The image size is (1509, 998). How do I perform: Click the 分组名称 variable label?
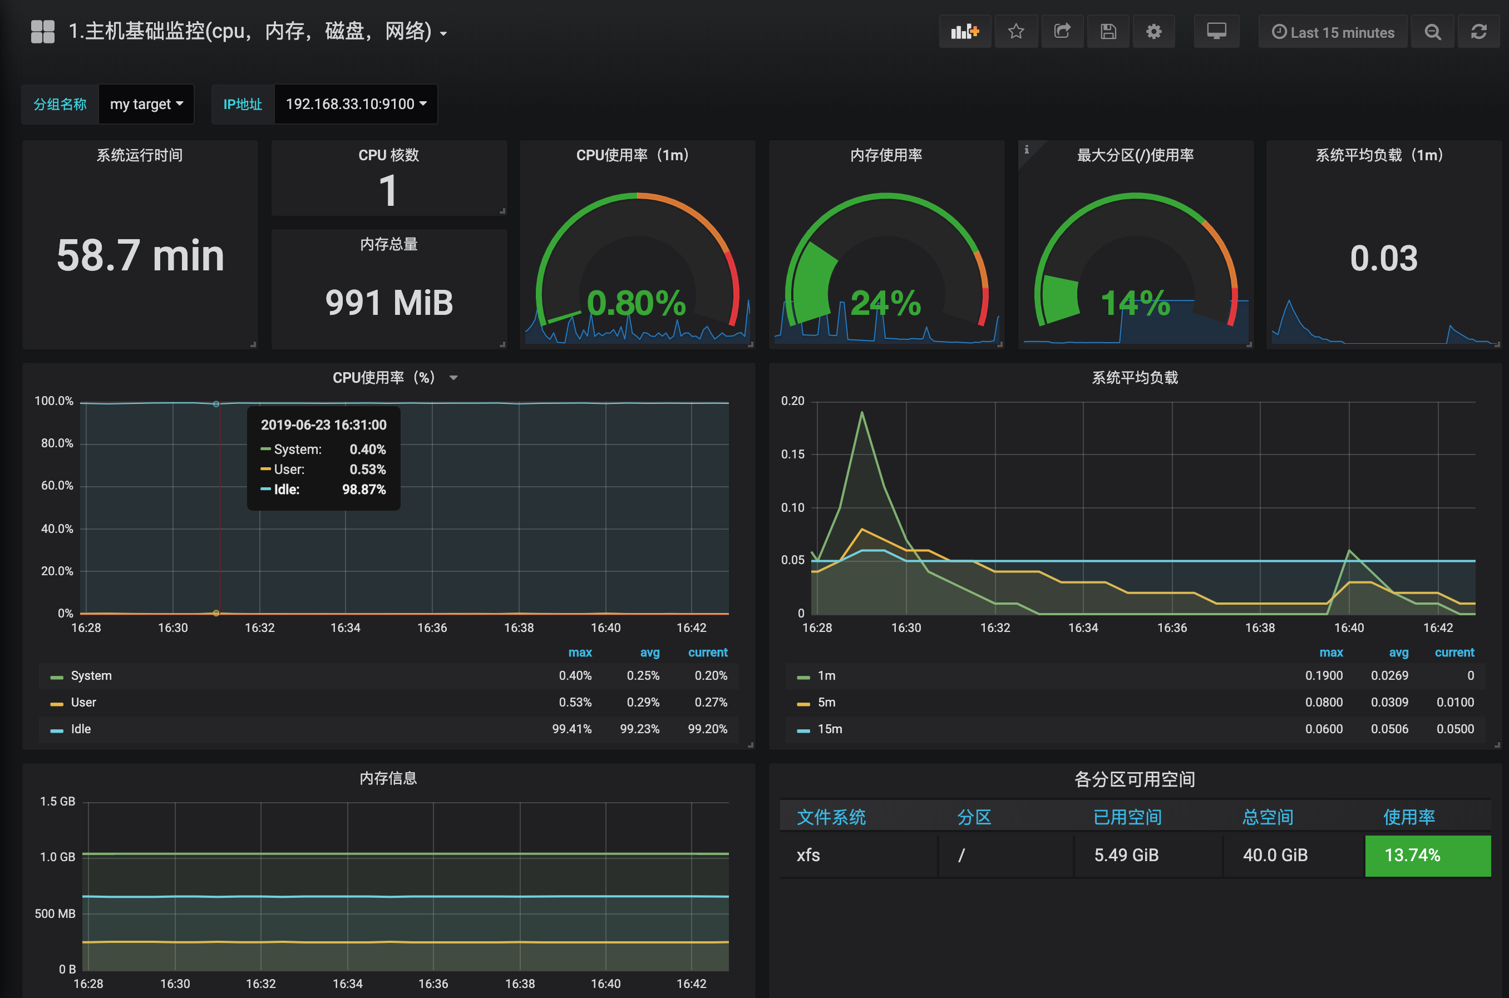[60, 103]
